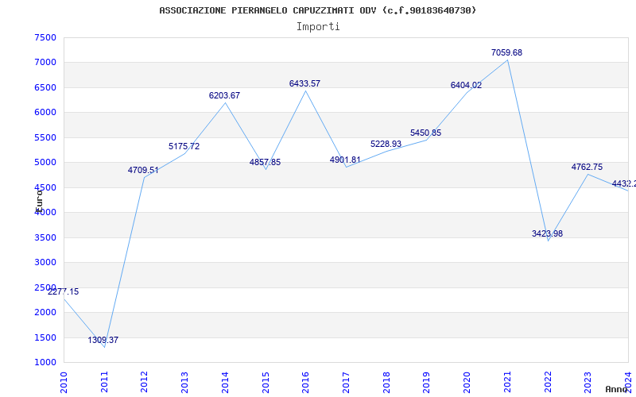Select the 6203.67 data label
Image resolution: width=636 pixels, height=397 pixels.
(224, 95)
